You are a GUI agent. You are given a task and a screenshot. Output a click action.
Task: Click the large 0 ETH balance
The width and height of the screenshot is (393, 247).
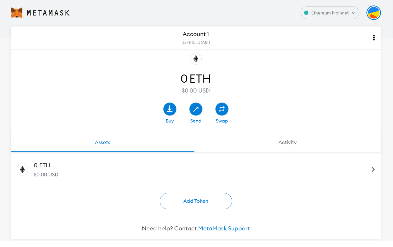[x=196, y=79]
